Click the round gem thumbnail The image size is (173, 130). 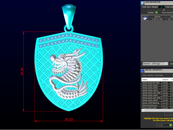[x=145, y=18]
